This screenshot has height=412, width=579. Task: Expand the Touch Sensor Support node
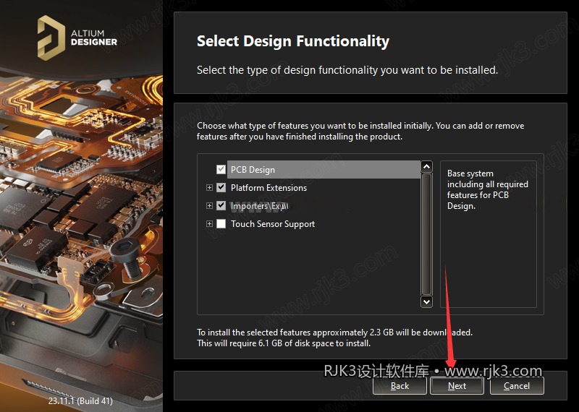pos(209,223)
